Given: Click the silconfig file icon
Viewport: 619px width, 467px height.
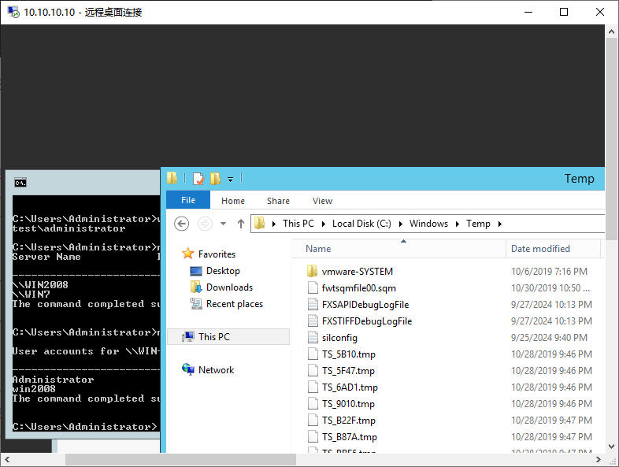Looking at the screenshot, I should click(313, 337).
